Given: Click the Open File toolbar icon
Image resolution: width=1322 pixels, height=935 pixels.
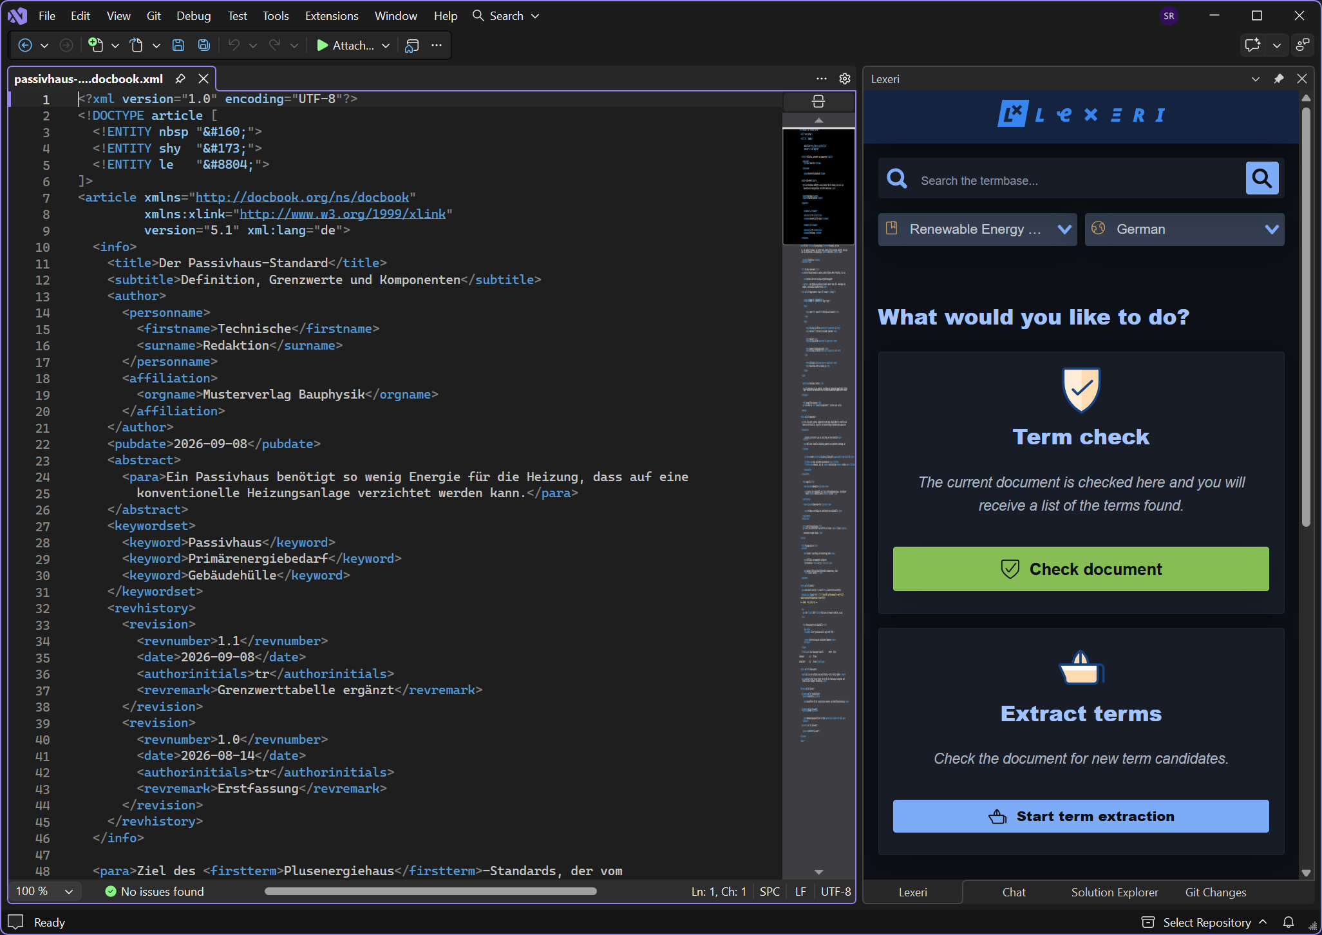Looking at the screenshot, I should [137, 45].
